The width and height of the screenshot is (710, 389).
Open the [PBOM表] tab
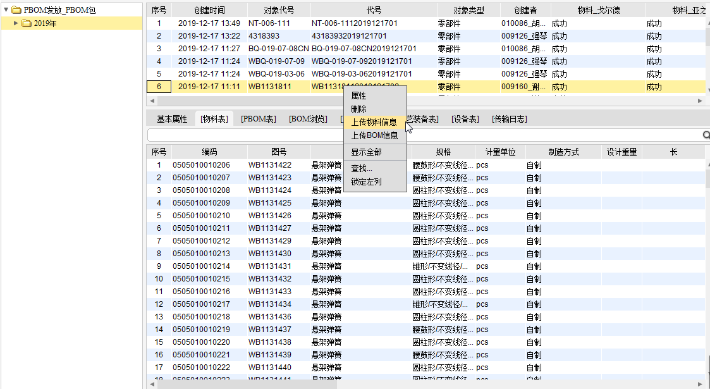coord(258,119)
